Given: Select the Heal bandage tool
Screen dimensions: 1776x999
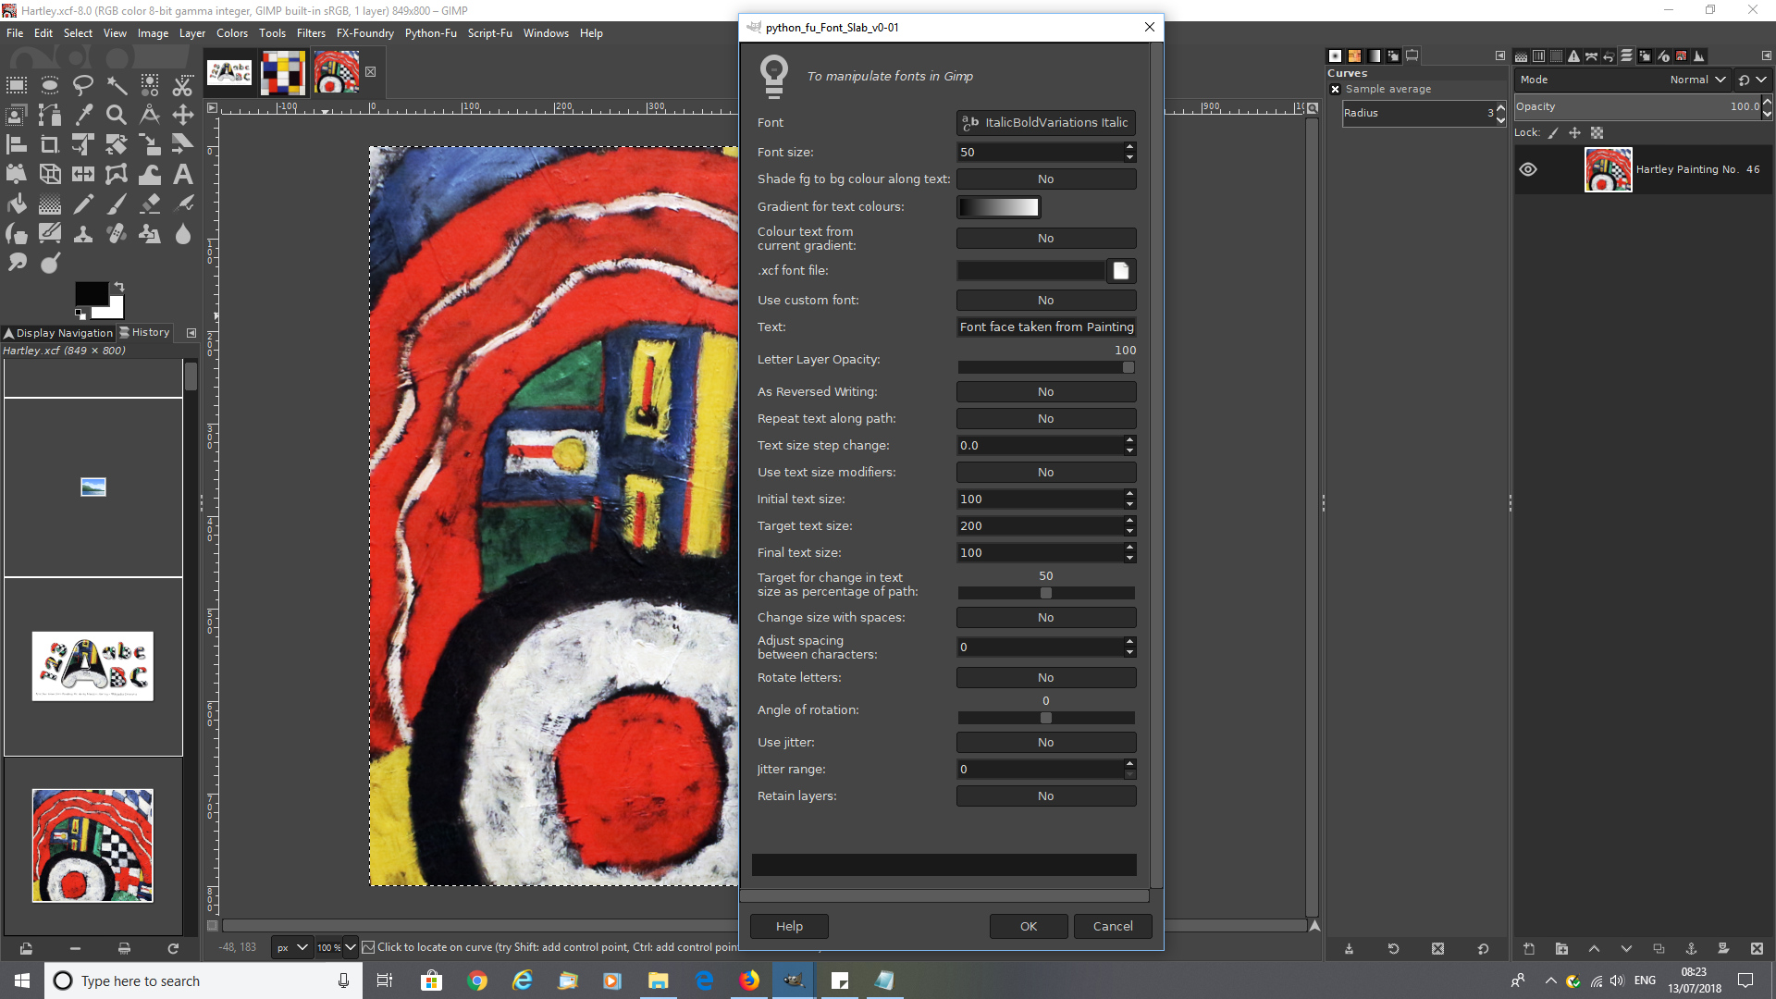Looking at the screenshot, I should (117, 234).
